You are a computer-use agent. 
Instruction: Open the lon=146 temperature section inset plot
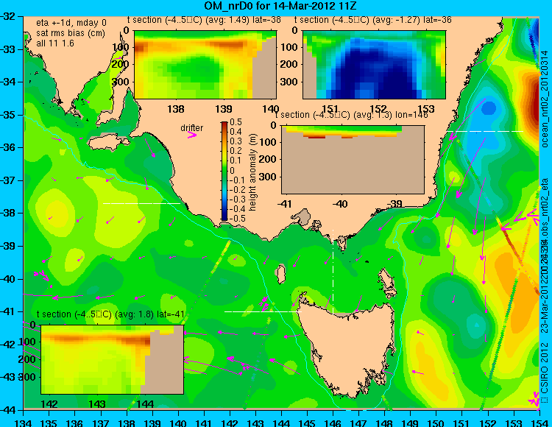[x=353, y=159]
